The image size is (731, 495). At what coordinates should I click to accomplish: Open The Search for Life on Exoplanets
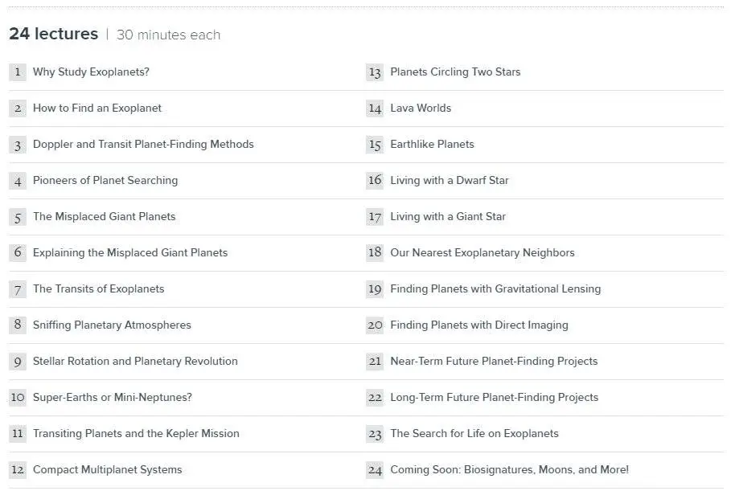[x=474, y=434]
